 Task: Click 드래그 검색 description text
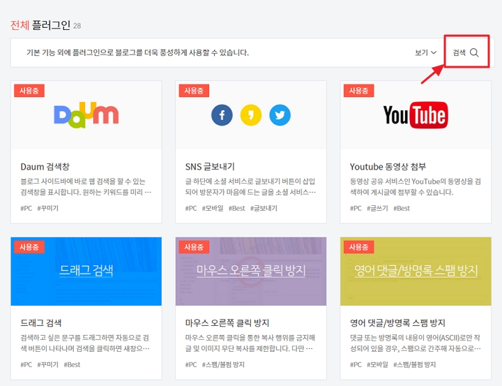(x=85, y=343)
